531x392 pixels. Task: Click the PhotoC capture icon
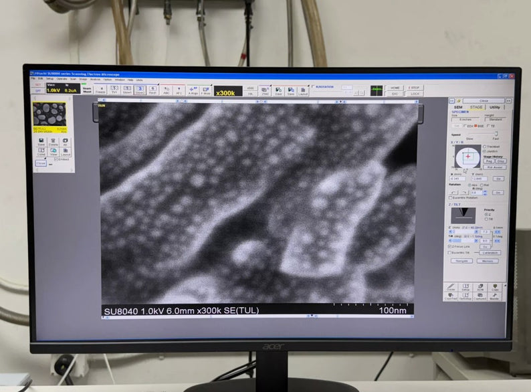265,91
